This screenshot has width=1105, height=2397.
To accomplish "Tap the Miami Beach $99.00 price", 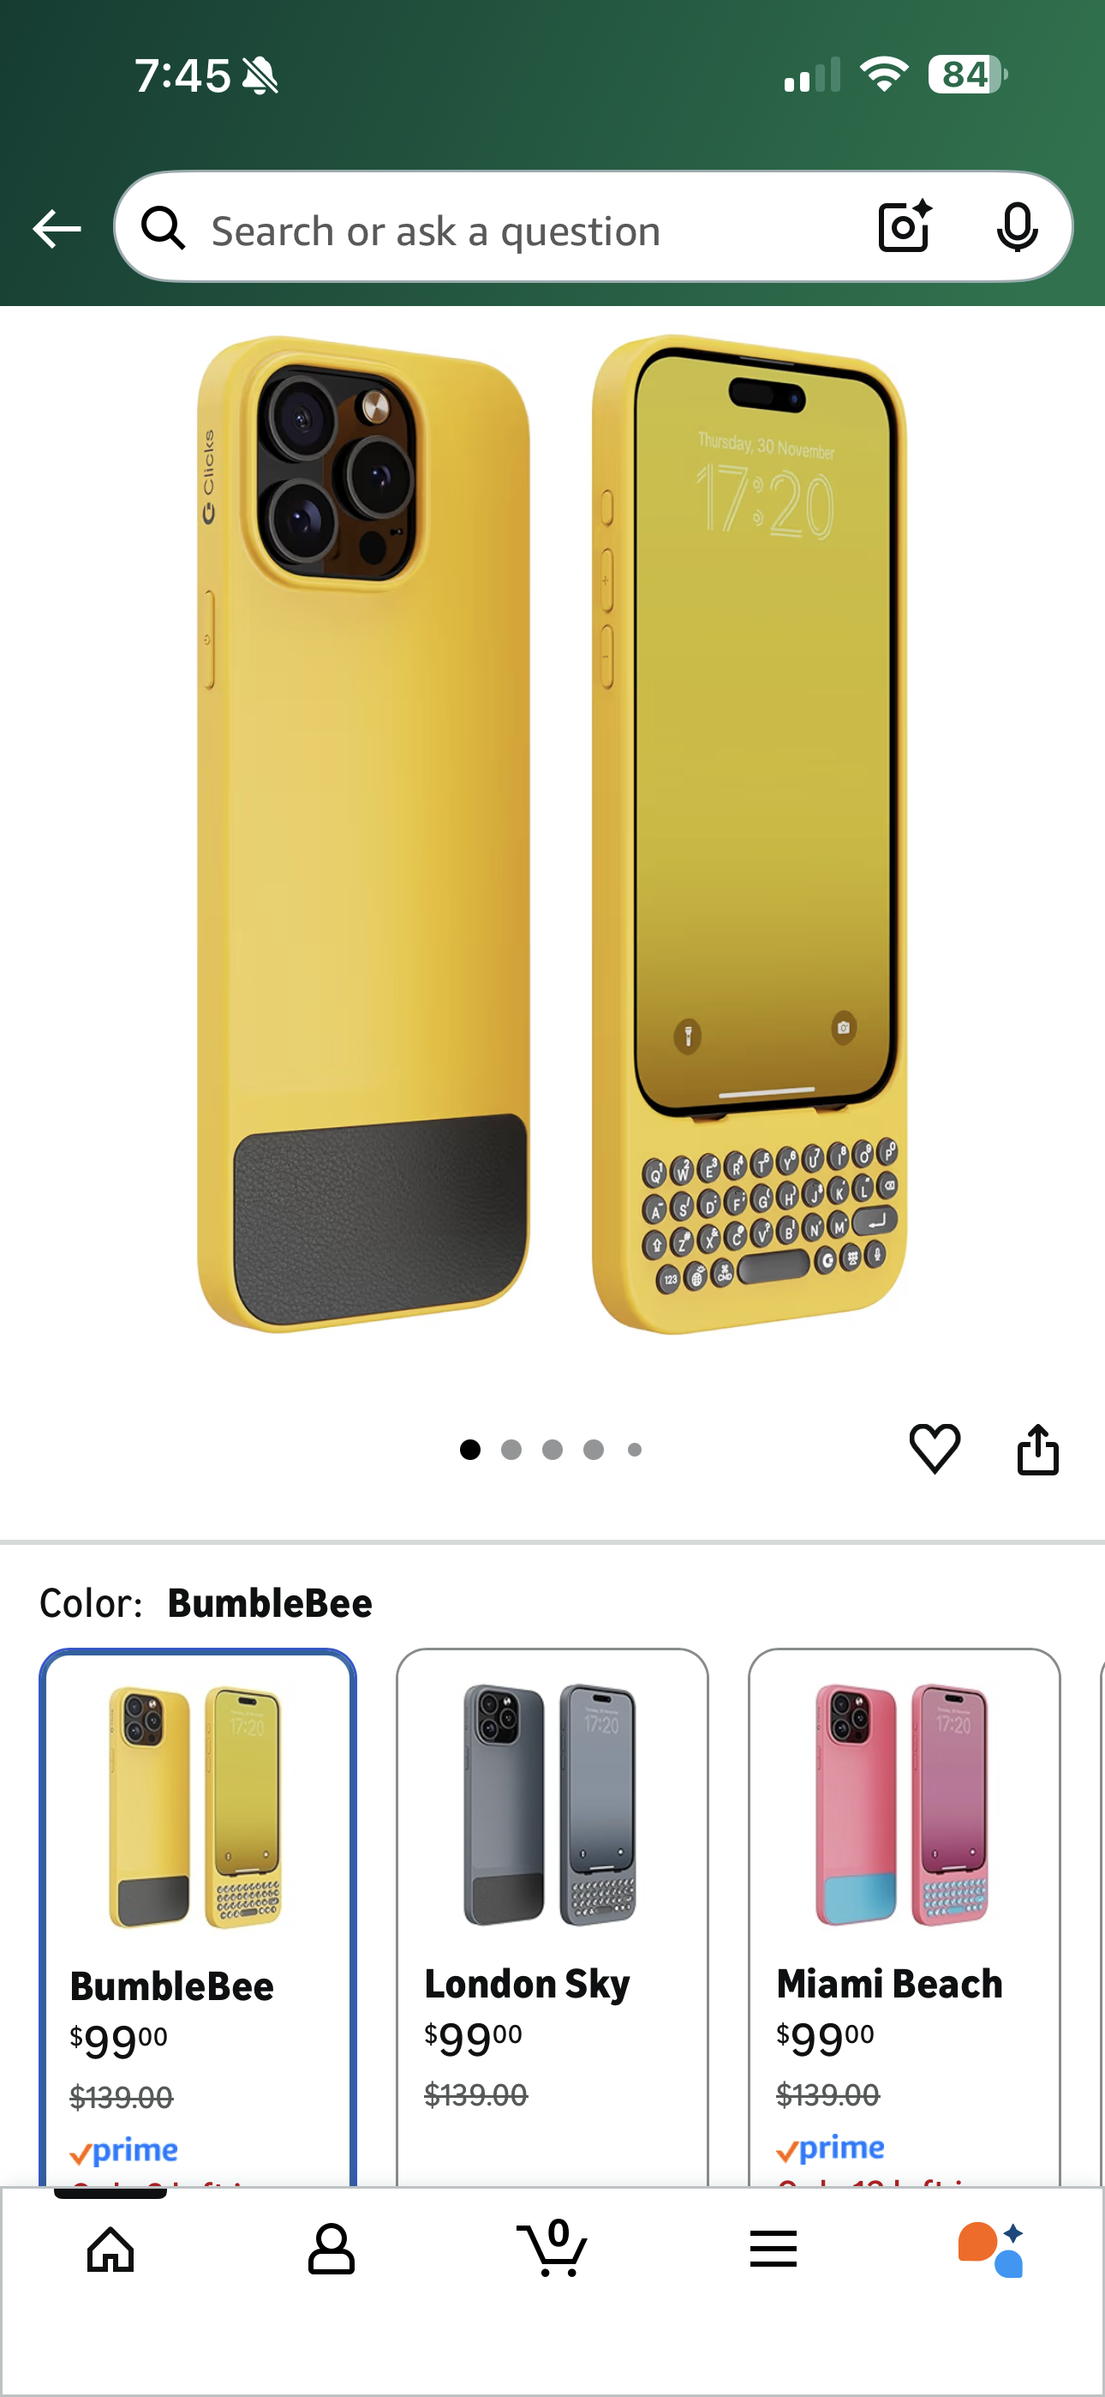I will [x=825, y=2038].
